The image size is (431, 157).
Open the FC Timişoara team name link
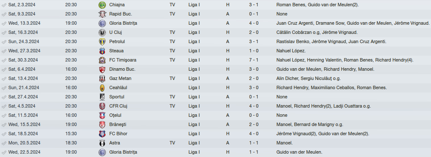tap(123, 60)
